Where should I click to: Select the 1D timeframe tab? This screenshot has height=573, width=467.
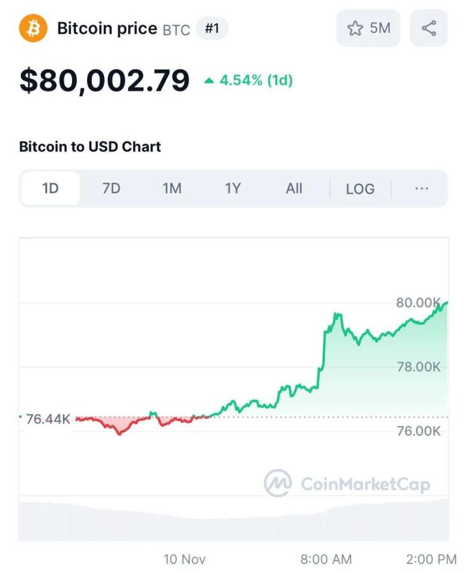click(x=50, y=188)
